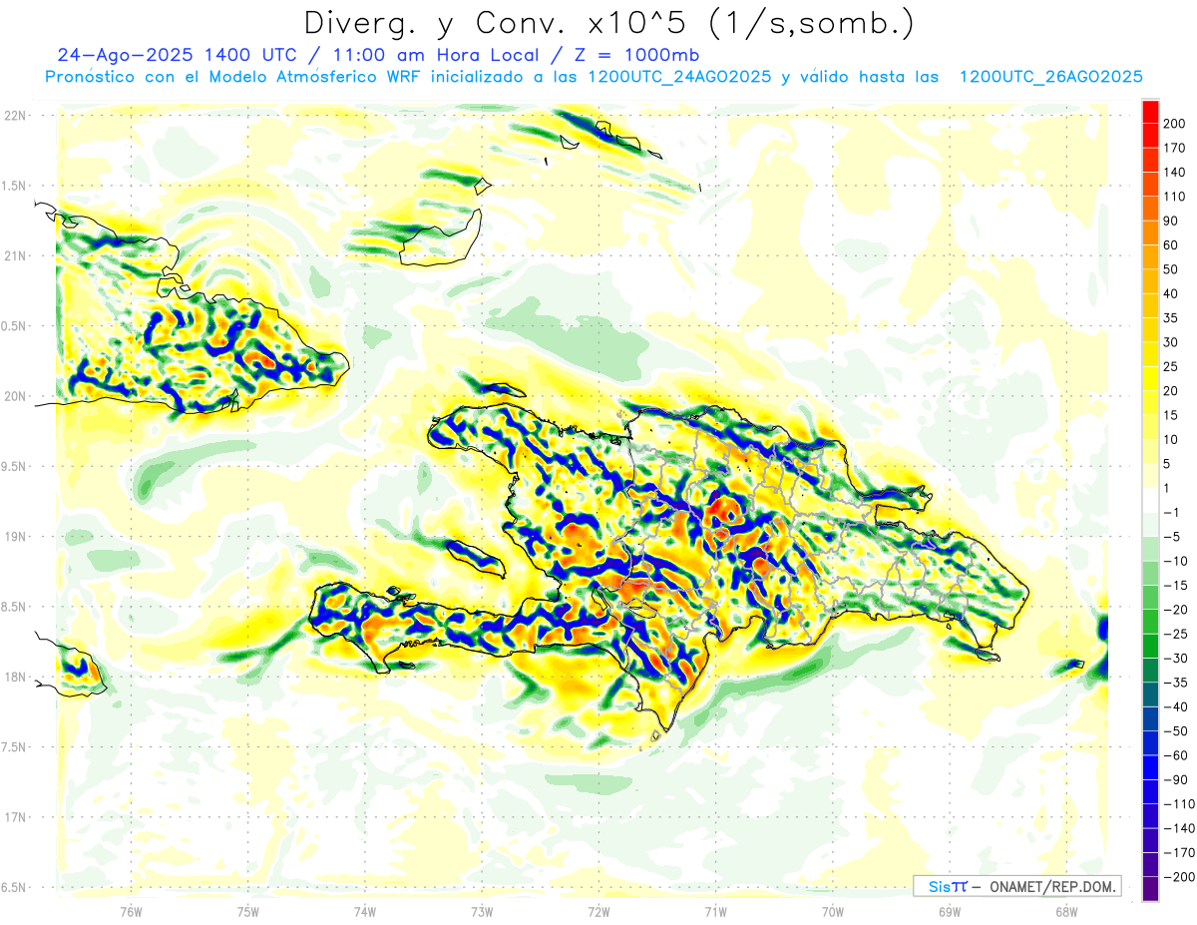The height and width of the screenshot is (925, 1197).
Task: Click the color bar value '25'
Action: (x=1171, y=366)
